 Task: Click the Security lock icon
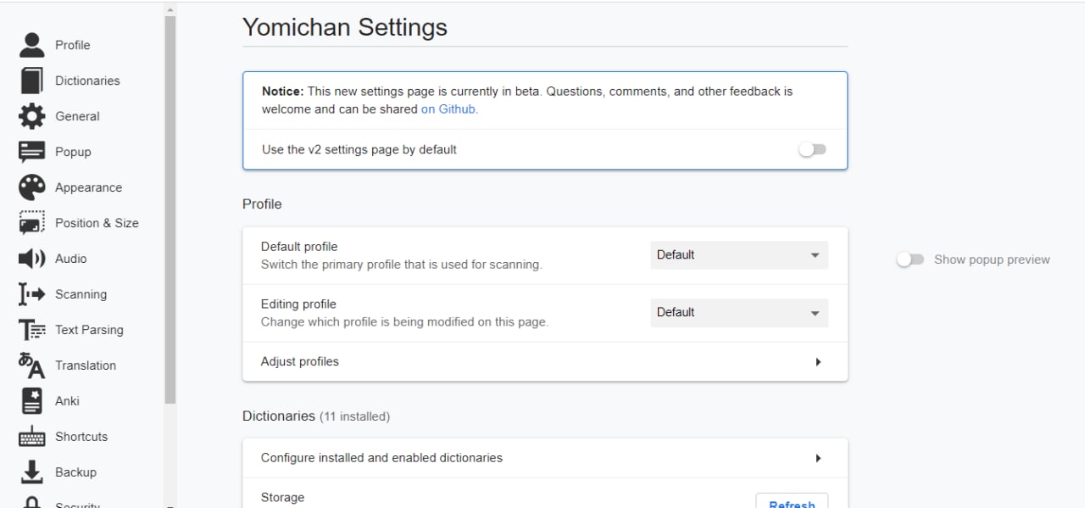click(32, 502)
